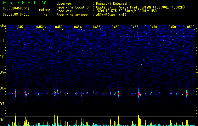198x126 pixels.
Task: Click the date stamp 03.06.08 04:50
Action: click(x=16, y=14)
